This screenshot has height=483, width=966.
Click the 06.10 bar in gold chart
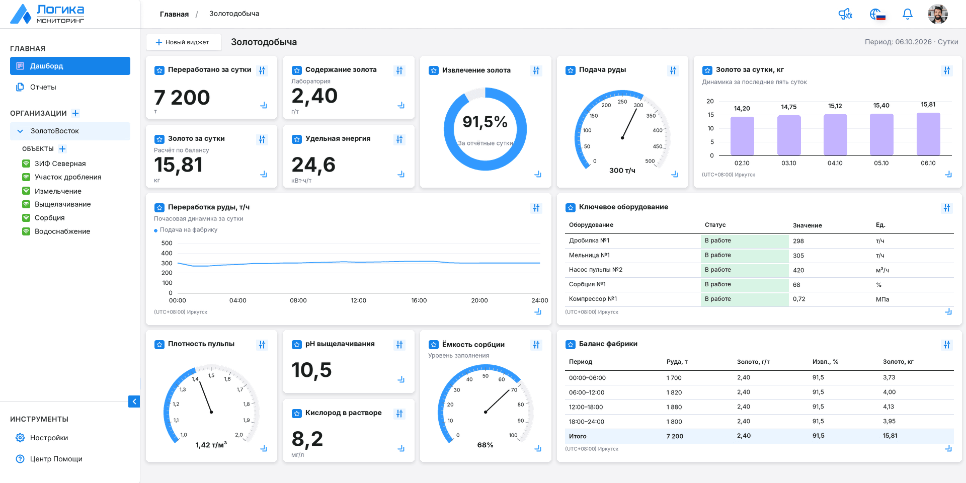928,134
